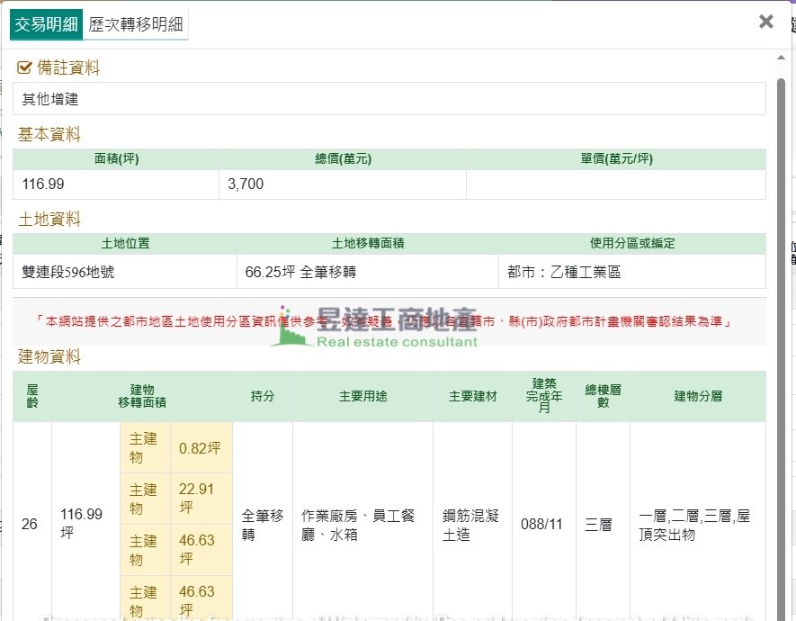Switch to the 交易明細 tab
Image resolution: width=796 pixels, height=621 pixels.
coord(46,24)
